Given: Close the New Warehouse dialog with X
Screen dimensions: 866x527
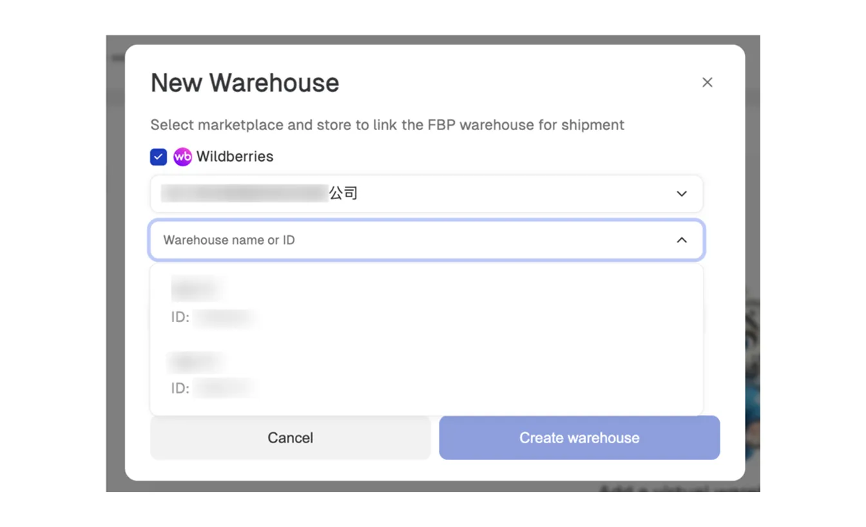Looking at the screenshot, I should (x=707, y=82).
